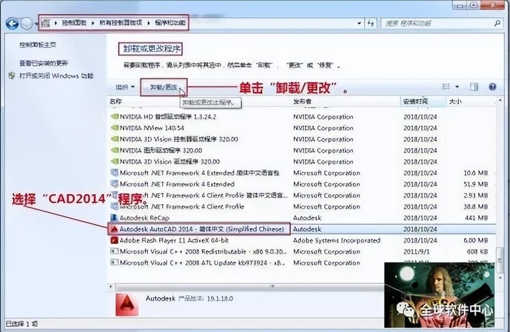Click the 2011/9/1 install date cell
The width and height of the screenshot is (510, 332).
coord(417,251)
